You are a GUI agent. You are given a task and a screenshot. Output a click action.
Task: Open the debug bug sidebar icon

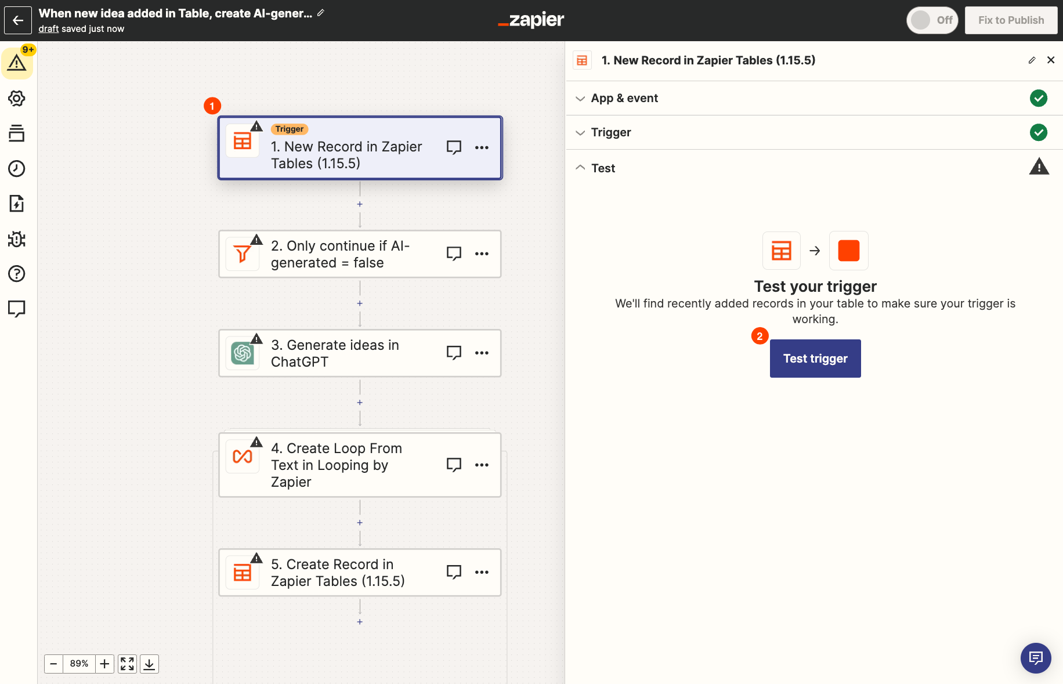click(x=17, y=238)
